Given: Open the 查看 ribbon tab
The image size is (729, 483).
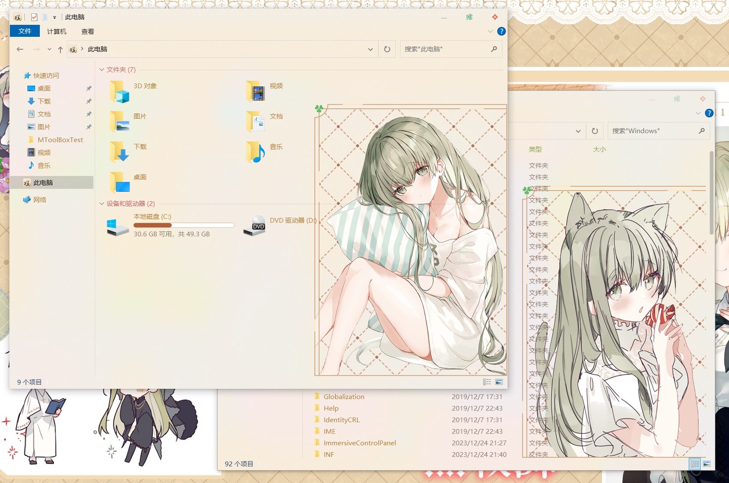Looking at the screenshot, I should 88,31.
